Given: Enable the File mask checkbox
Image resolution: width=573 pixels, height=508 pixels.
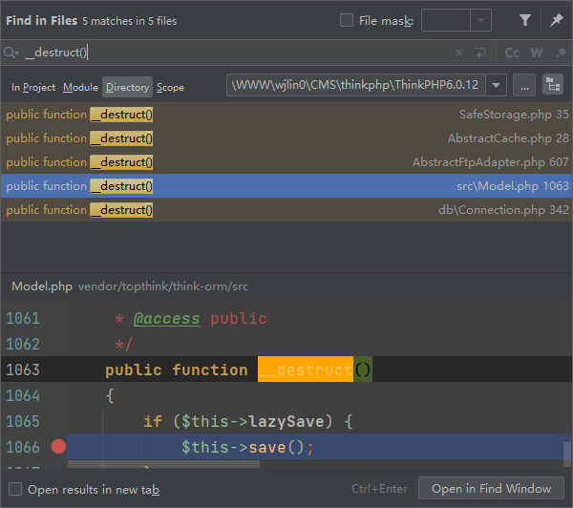Looking at the screenshot, I should (347, 20).
